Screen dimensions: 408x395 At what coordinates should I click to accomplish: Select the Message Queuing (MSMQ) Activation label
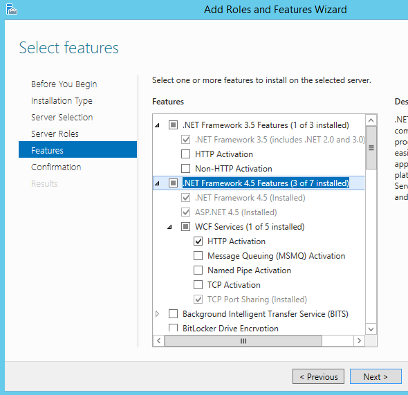click(x=277, y=256)
